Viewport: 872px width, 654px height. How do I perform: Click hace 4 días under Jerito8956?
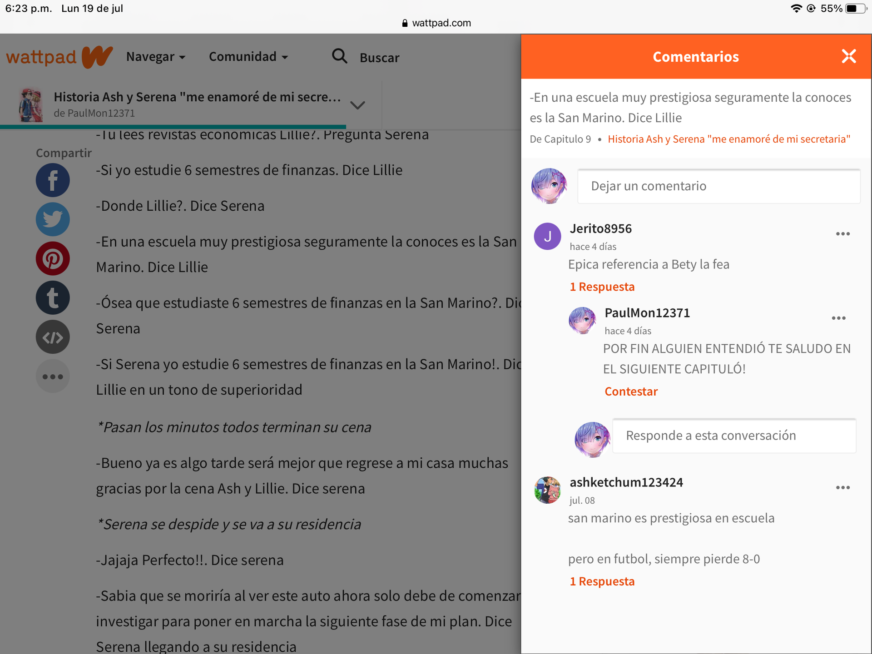[593, 247]
